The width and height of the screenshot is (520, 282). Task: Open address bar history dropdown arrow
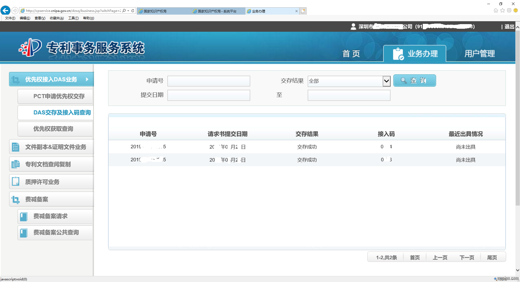tap(128, 11)
